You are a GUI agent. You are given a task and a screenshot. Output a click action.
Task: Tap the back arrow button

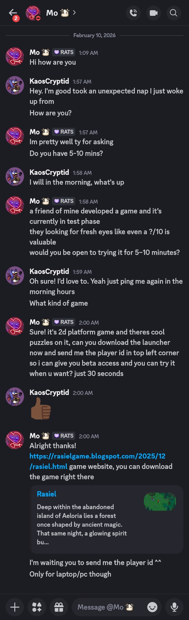[13, 13]
